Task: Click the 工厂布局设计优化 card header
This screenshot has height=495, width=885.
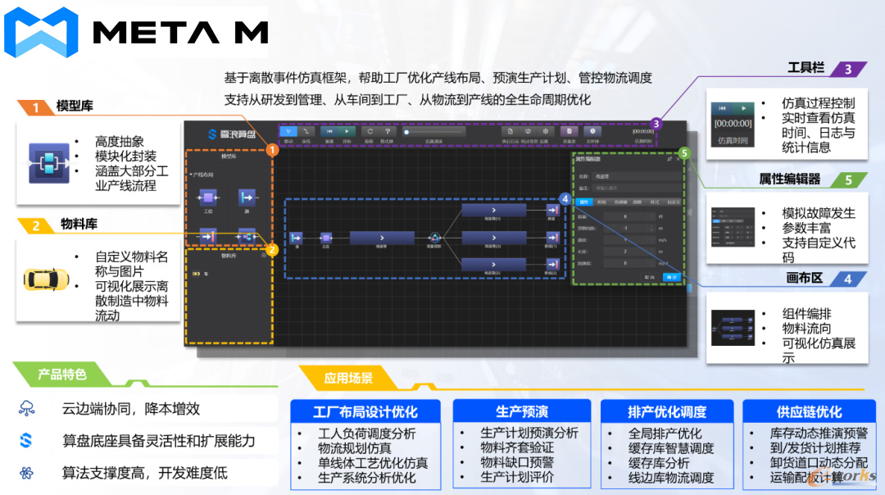Action: tap(365, 411)
